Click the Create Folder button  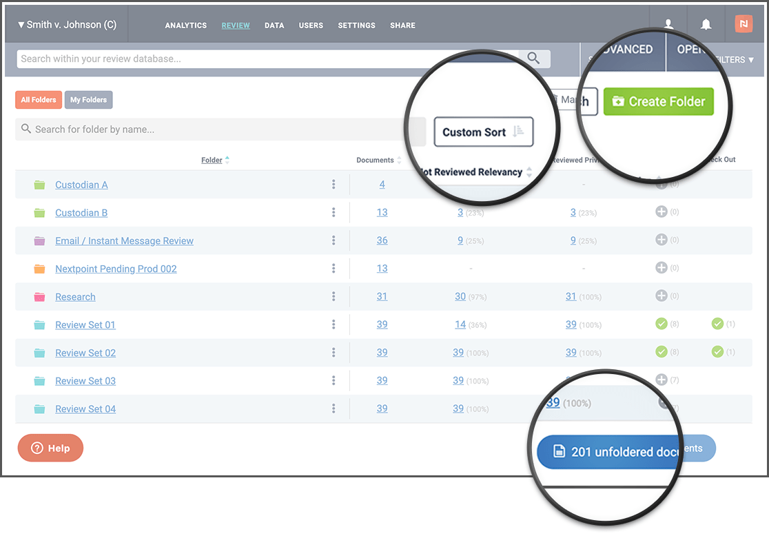click(x=658, y=101)
